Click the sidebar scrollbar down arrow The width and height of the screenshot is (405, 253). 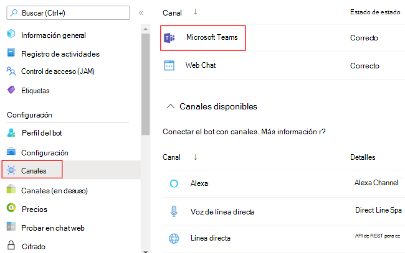[145, 252]
